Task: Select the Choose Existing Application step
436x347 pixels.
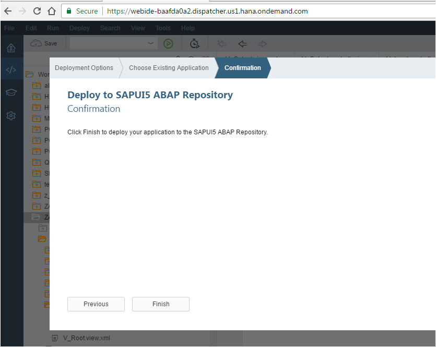Action: (x=169, y=68)
